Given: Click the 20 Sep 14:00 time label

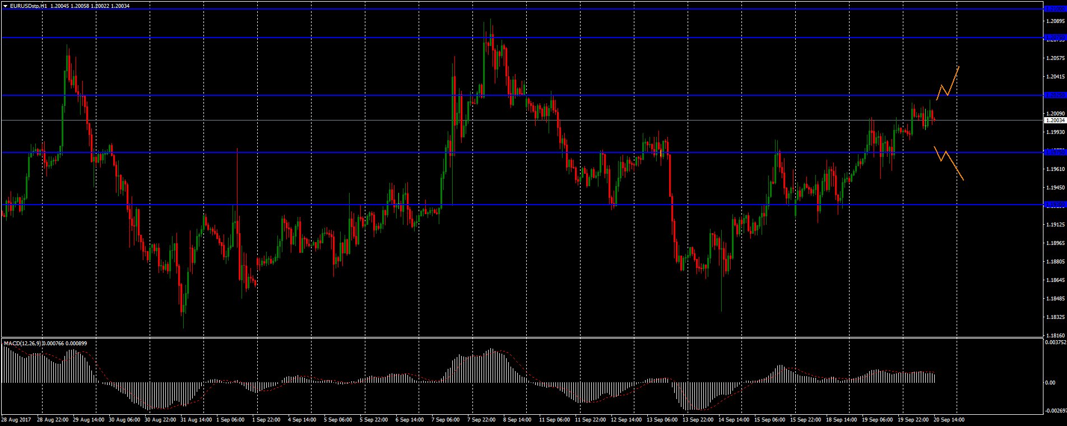Looking at the screenshot, I should (x=948, y=419).
